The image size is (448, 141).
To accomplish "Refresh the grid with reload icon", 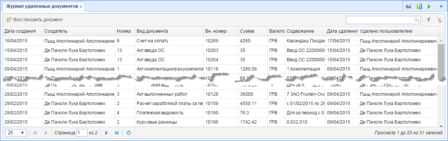I will tap(129, 133).
